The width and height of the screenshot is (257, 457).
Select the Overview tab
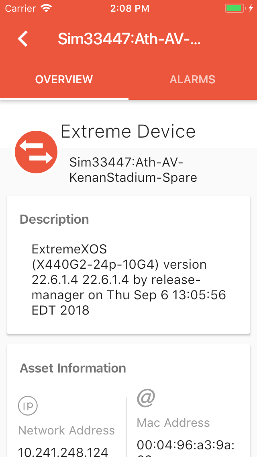coord(64,79)
